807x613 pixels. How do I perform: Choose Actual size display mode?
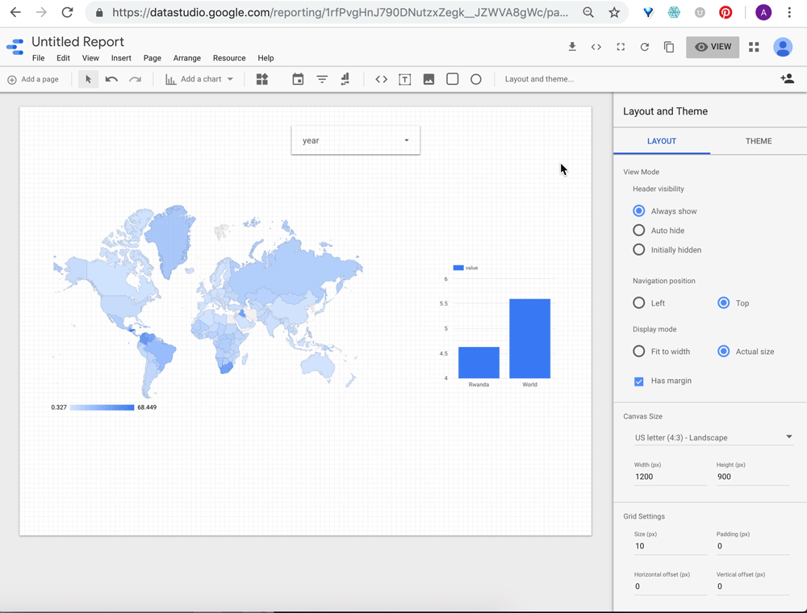click(x=724, y=351)
